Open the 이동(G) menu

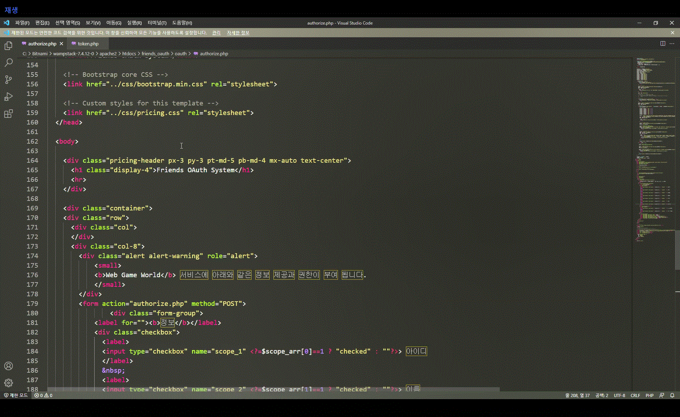114,23
